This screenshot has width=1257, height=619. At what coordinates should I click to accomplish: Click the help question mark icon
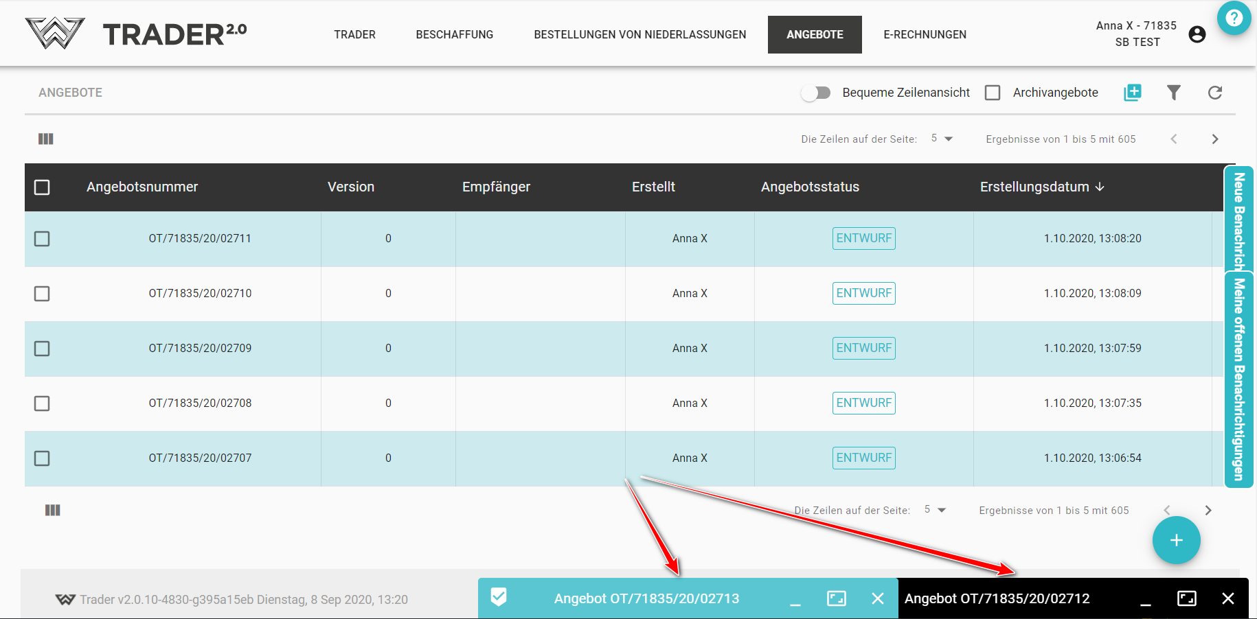point(1234,18)
